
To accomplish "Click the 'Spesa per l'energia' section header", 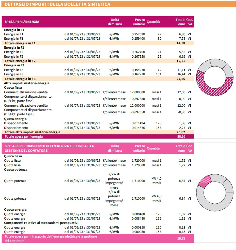I will coord(22,22).
